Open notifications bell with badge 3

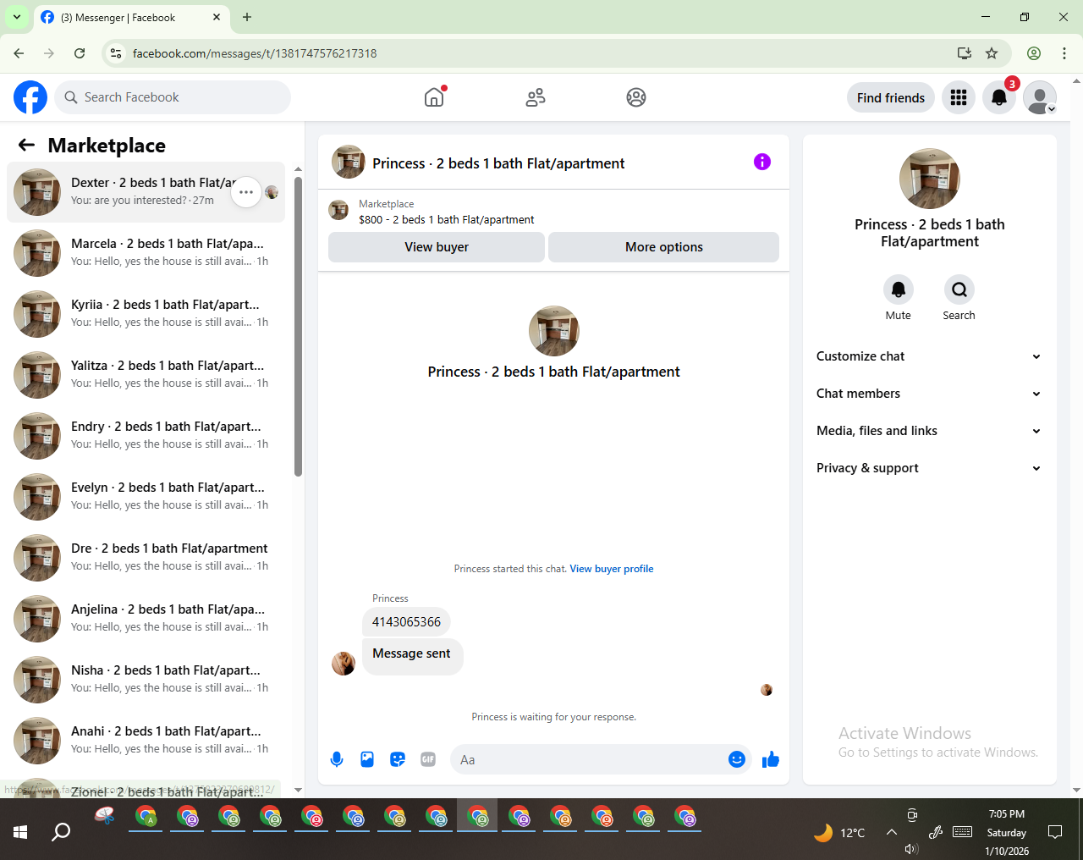pos(999,97)
